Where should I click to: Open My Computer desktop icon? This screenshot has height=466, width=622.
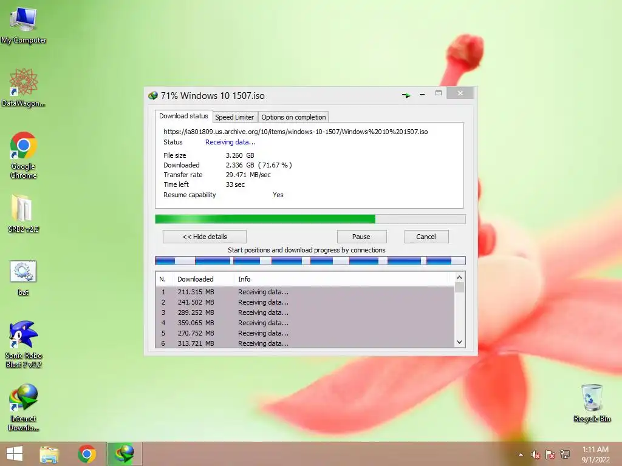(x=24, y=25)
